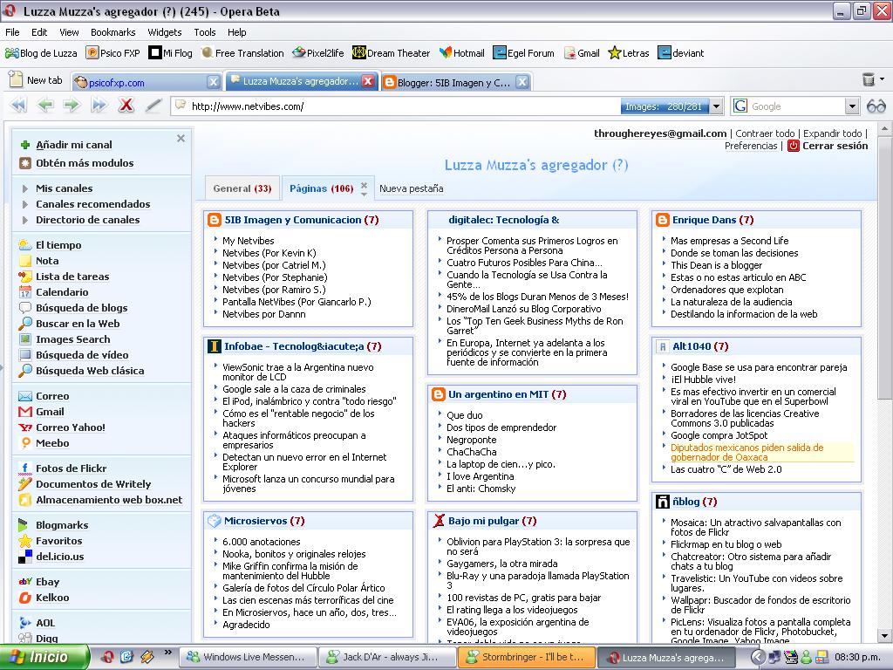893x670 pixels.
Task: Open the Google search engine dropdown arrow
Action: pyautogui.click(x=851, y=106)
